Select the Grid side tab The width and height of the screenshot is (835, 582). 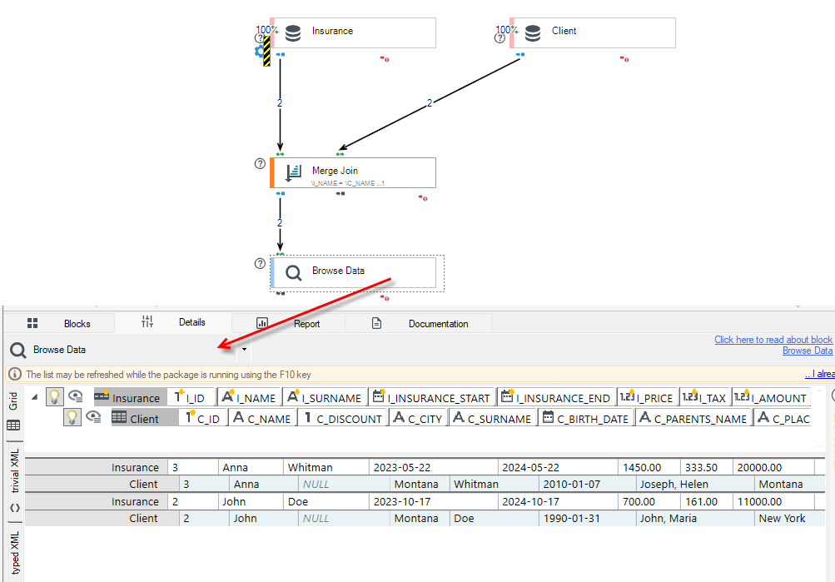coord(13,411)
